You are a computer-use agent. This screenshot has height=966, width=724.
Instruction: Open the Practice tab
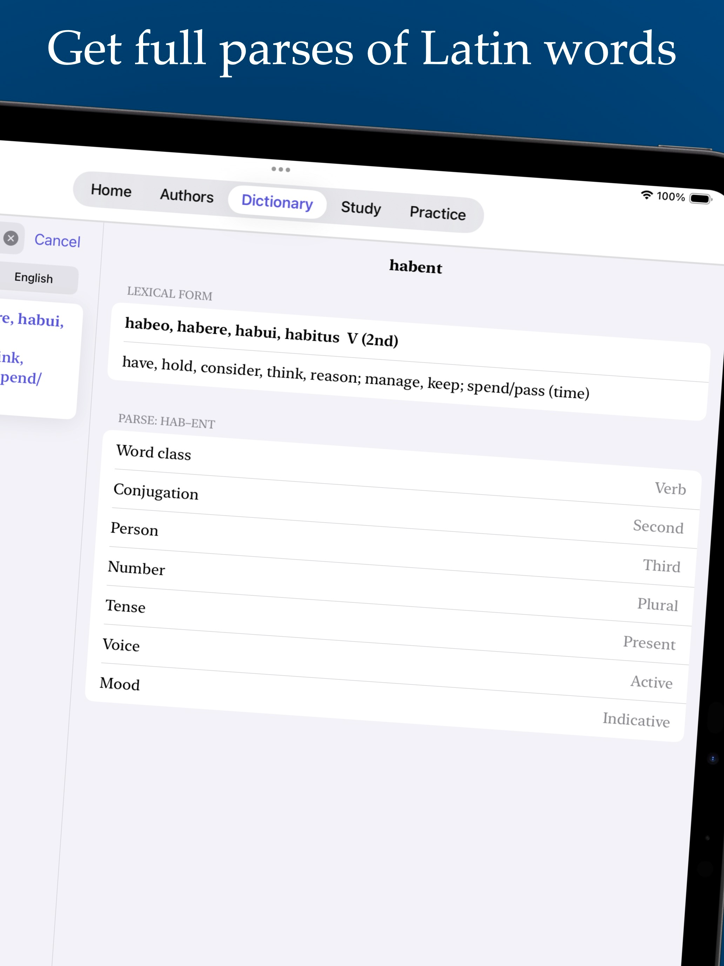tap(438, 213)
